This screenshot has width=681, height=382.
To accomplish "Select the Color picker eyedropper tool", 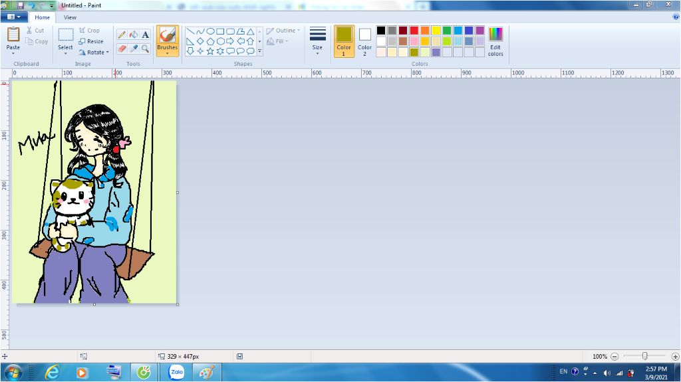I will 134,48.
